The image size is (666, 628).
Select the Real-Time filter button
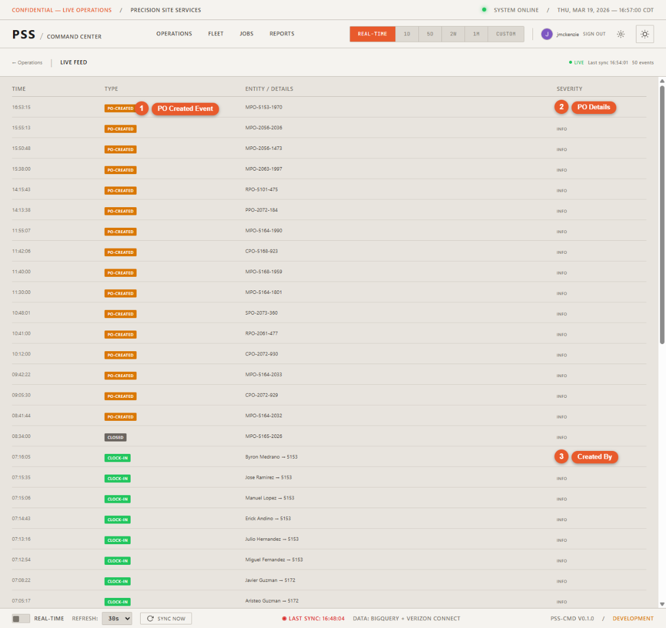372,34
